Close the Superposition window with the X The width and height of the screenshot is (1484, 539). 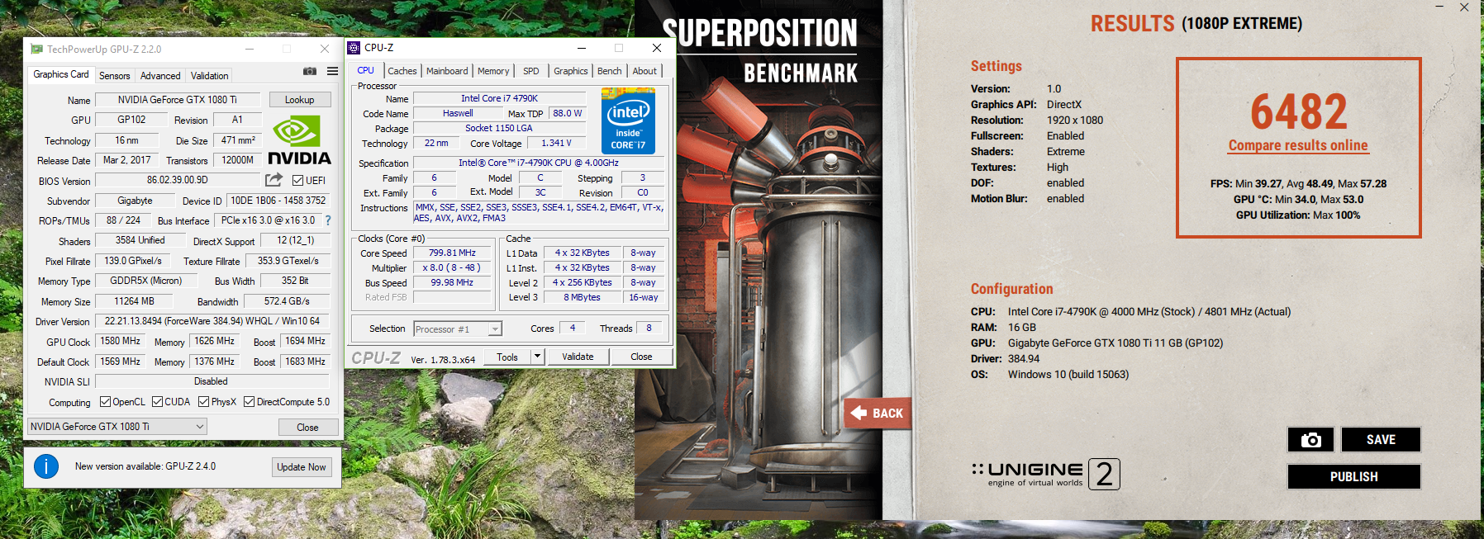click(1464, 7)
